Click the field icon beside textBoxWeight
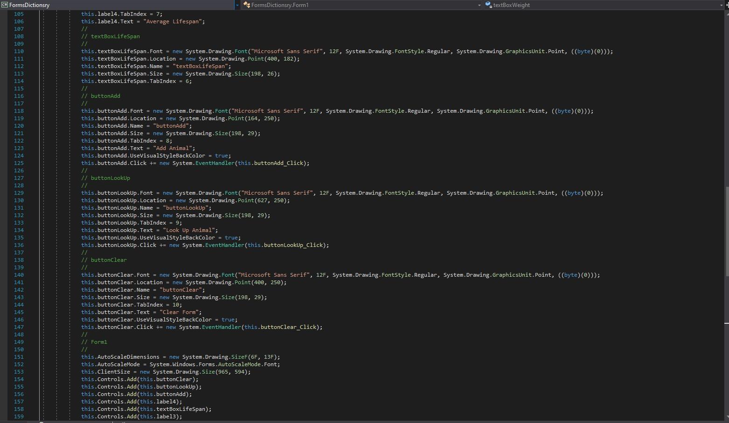This screenshot has width=729, height=423. coord(488,5)
